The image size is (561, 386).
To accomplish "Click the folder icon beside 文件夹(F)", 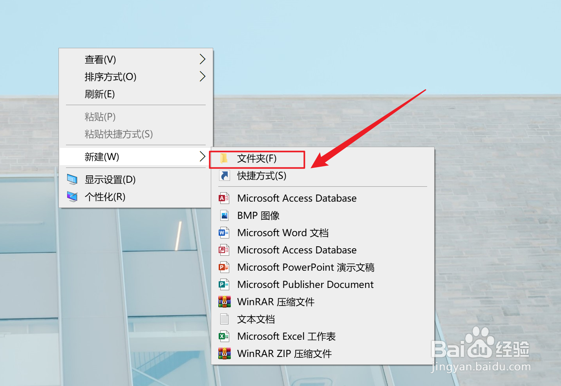I will click(224, 158).
